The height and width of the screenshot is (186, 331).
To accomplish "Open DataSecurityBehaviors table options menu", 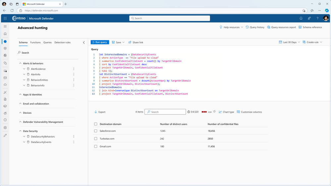I will pos(74,136).
